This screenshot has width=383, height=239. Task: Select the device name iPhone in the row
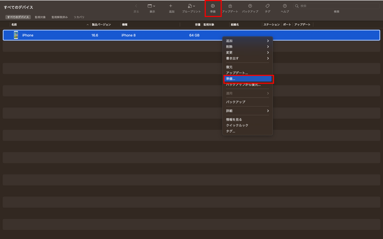[x=28, y=35]
